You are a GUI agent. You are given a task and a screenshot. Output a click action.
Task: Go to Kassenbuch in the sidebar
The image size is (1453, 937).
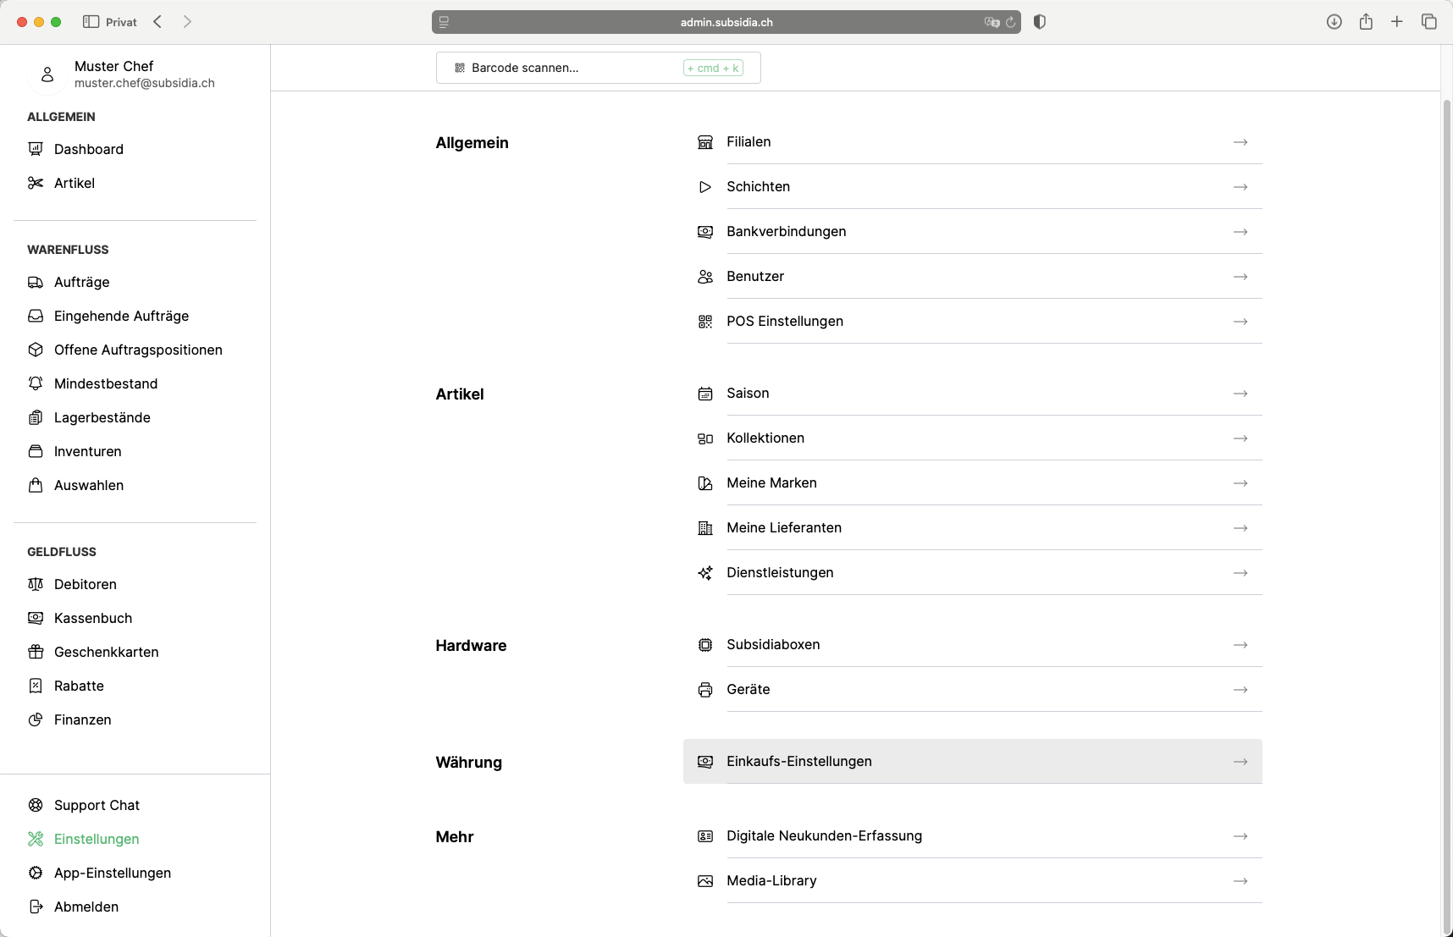(92, 618)
